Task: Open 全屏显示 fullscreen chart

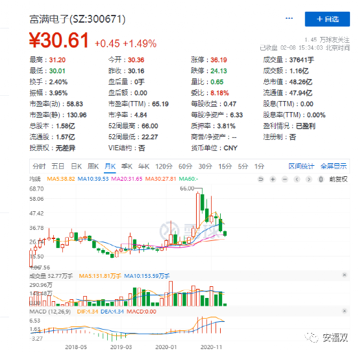Action: pos(334,166)
